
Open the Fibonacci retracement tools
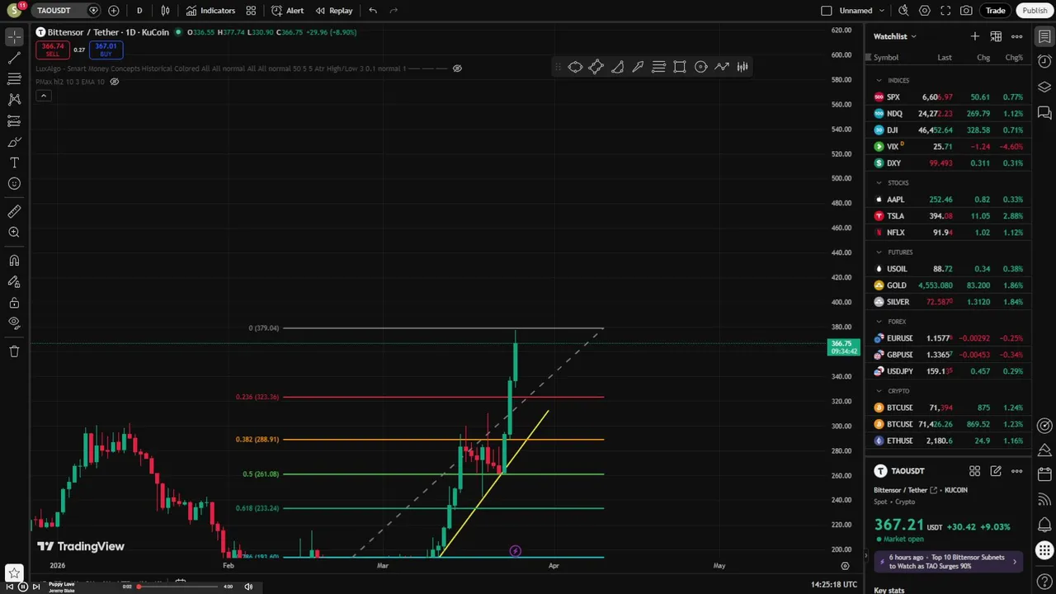tap(14, 78)
